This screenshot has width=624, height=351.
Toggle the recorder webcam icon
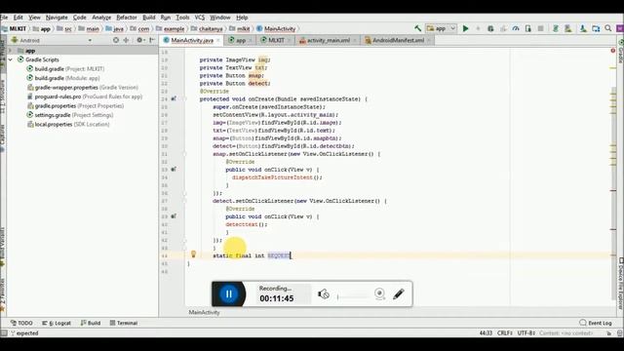379,294
